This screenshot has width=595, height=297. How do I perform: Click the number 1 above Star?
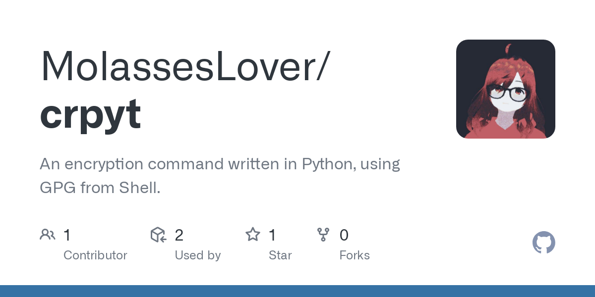click(x=272, y=235)
